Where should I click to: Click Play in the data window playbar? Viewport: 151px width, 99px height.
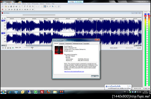(x=10, y=48)
